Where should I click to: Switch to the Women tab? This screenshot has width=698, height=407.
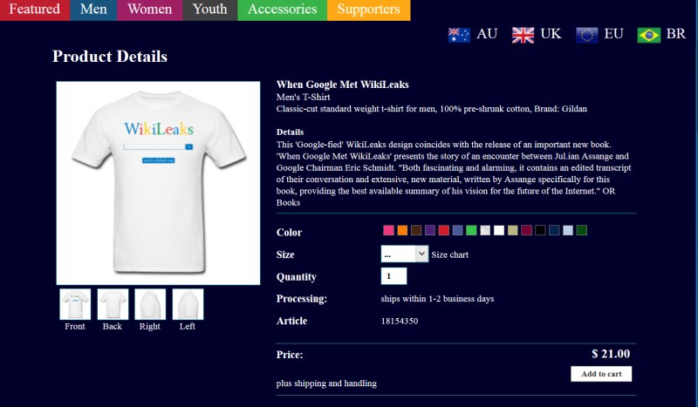150,10
